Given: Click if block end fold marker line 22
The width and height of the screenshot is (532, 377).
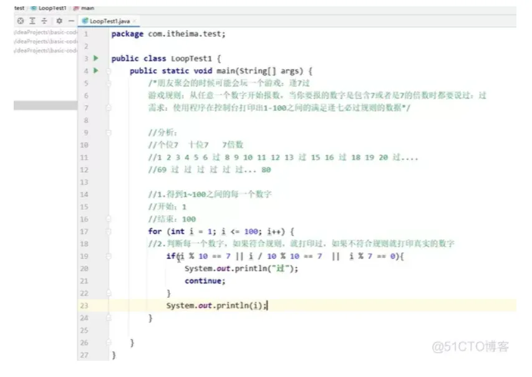Looking at the screenshot, I should pos(109,293).
